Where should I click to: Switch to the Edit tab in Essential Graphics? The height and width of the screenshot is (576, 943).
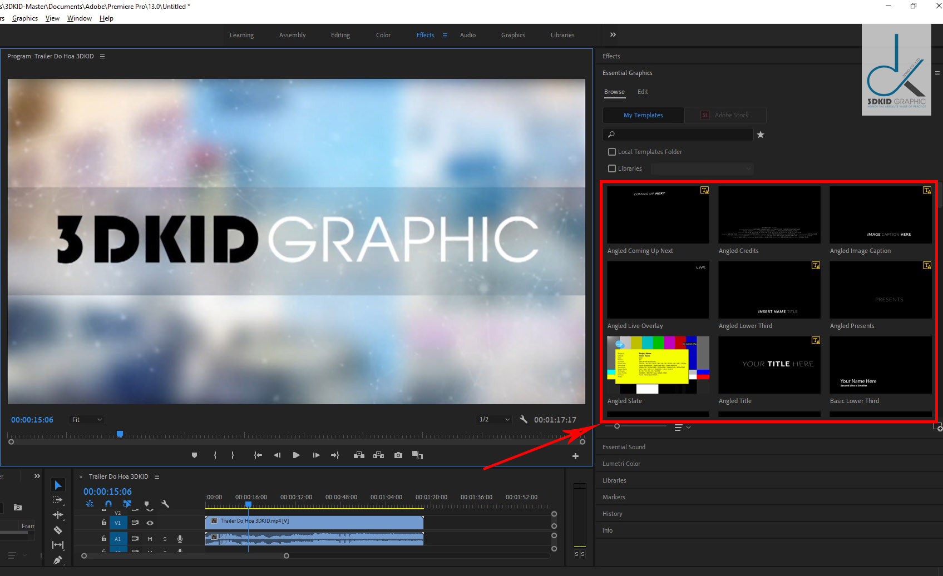[x=643, y=92]
